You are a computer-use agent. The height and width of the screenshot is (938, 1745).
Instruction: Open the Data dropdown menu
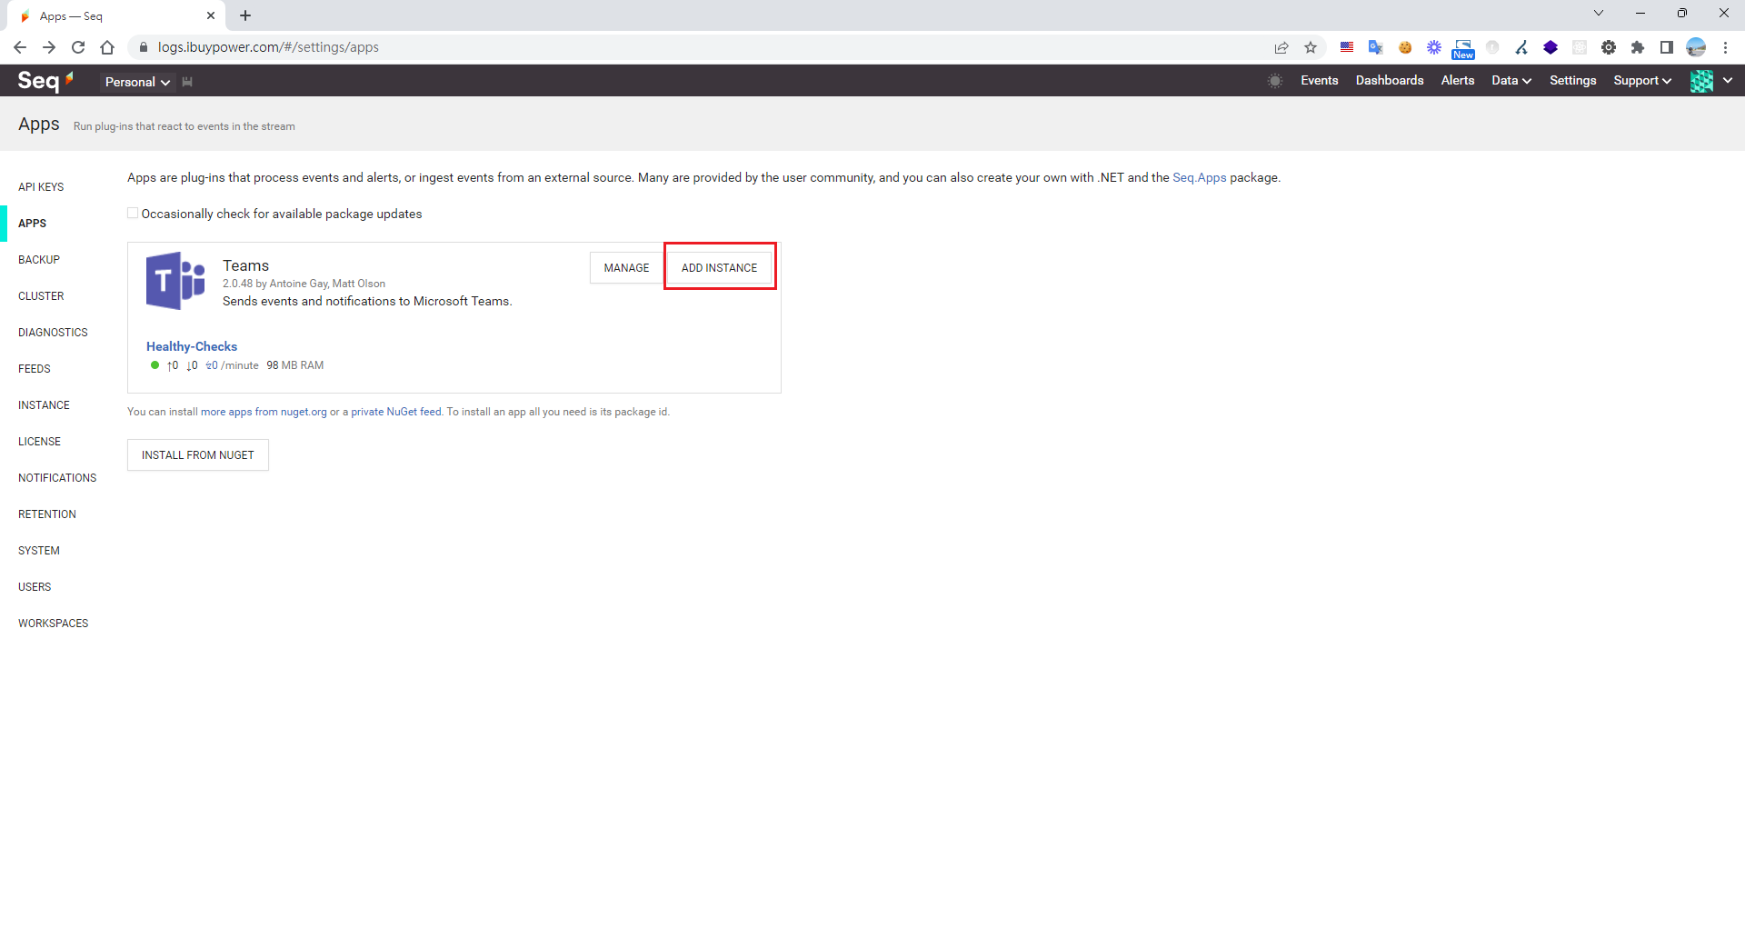[x=1511, y=81]
